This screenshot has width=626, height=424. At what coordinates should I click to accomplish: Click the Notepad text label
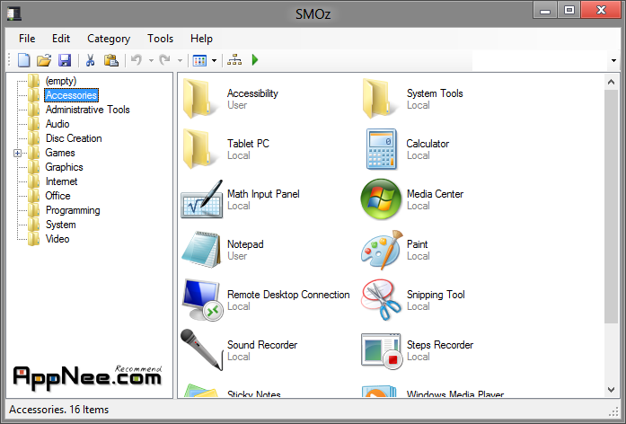[245, 244]
